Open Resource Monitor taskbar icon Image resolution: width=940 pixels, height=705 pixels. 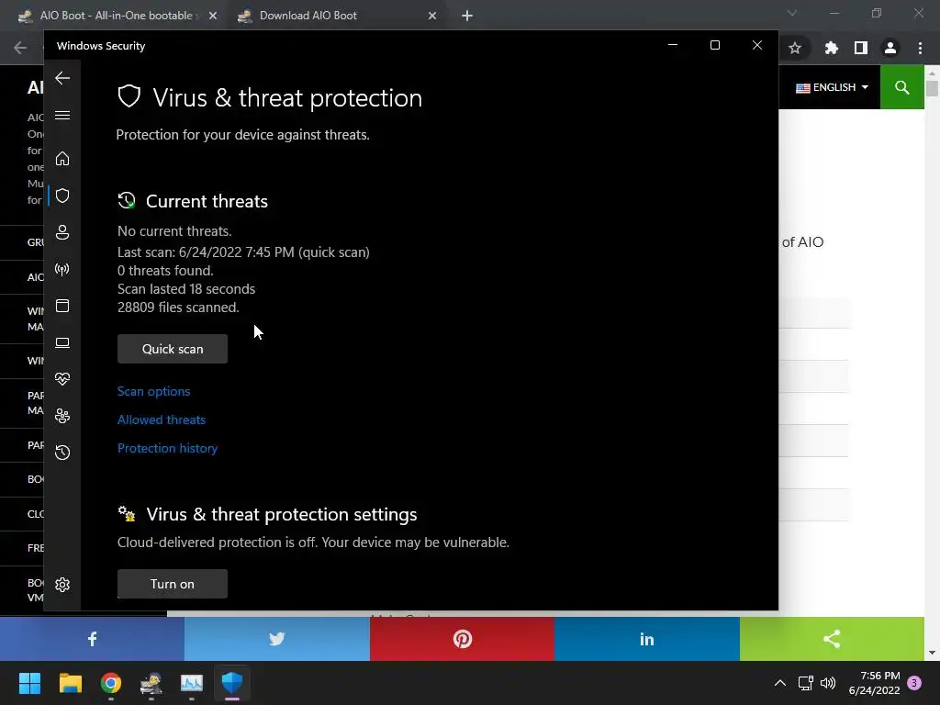pyautogui.click(x=192, y=683)
